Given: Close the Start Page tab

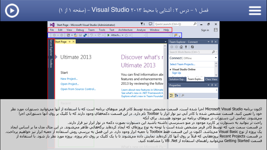Looking at the screenshot, I should coord(73,42).
